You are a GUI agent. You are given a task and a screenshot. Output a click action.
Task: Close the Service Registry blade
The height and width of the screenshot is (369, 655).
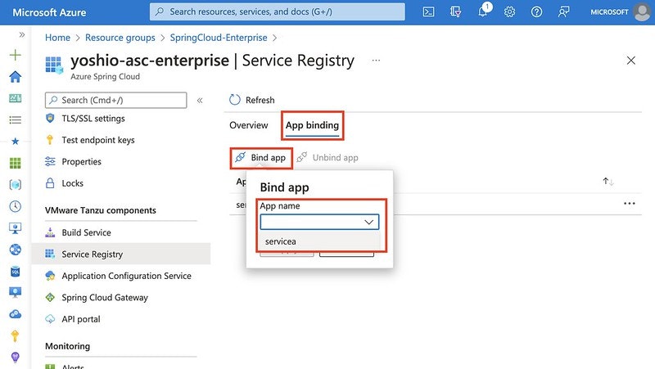[x=630, y=61]
